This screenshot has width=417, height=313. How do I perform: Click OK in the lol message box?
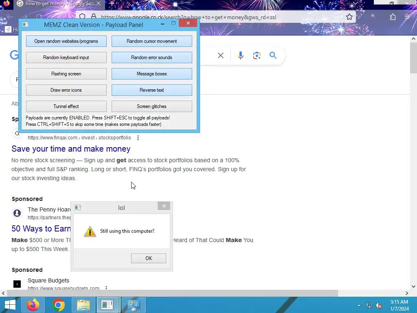click(148, 258)
